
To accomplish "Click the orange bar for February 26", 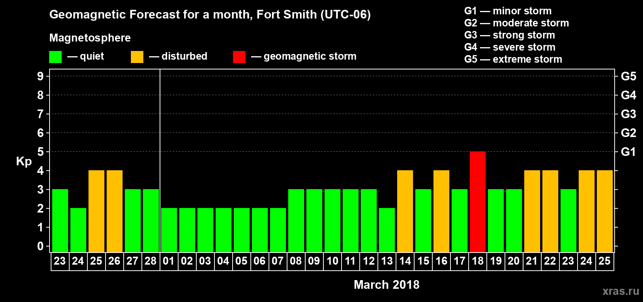I will pos(115,211).
